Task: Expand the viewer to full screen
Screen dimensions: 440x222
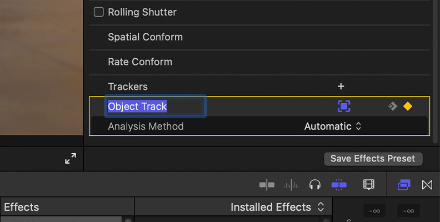Action: click(x=71, y=158)
